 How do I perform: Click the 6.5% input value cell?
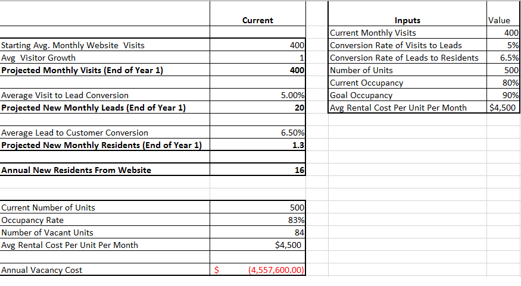(503, 58)
